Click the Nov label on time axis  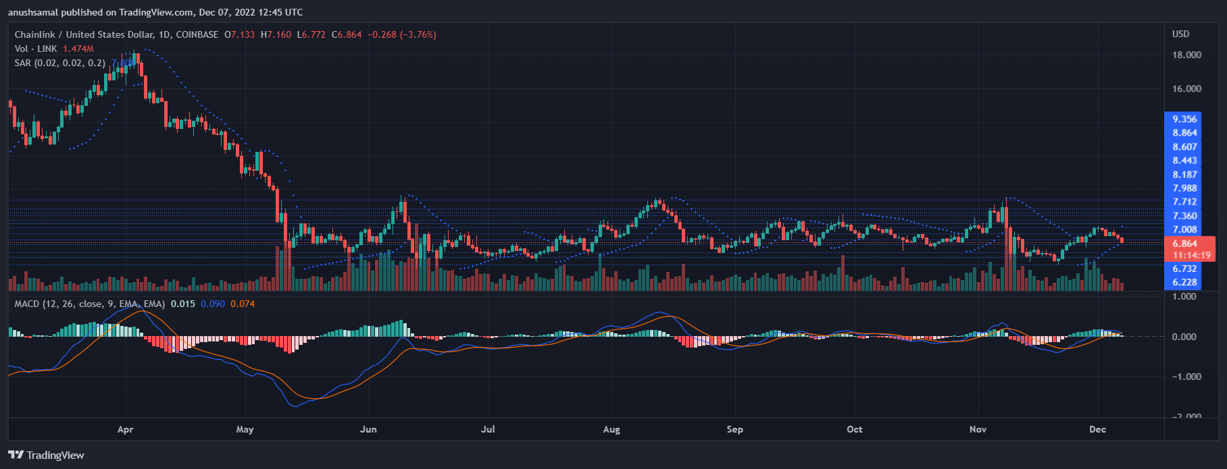[978, 429]
